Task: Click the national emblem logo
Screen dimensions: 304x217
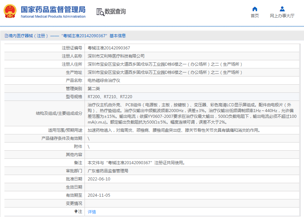Action: 10,11
